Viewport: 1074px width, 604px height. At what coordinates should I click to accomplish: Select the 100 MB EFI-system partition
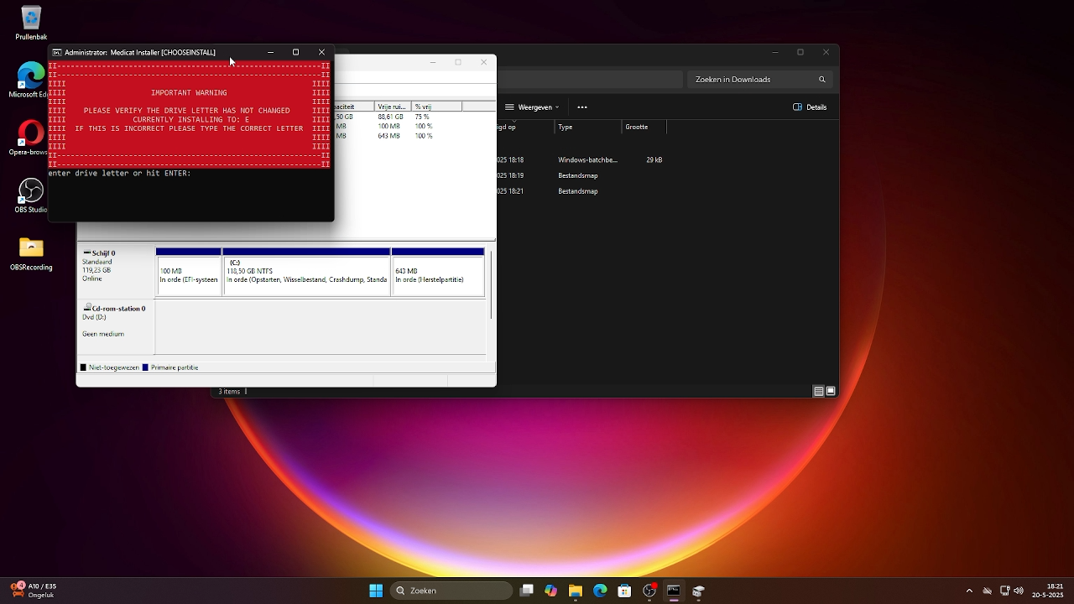click(189, 272)
